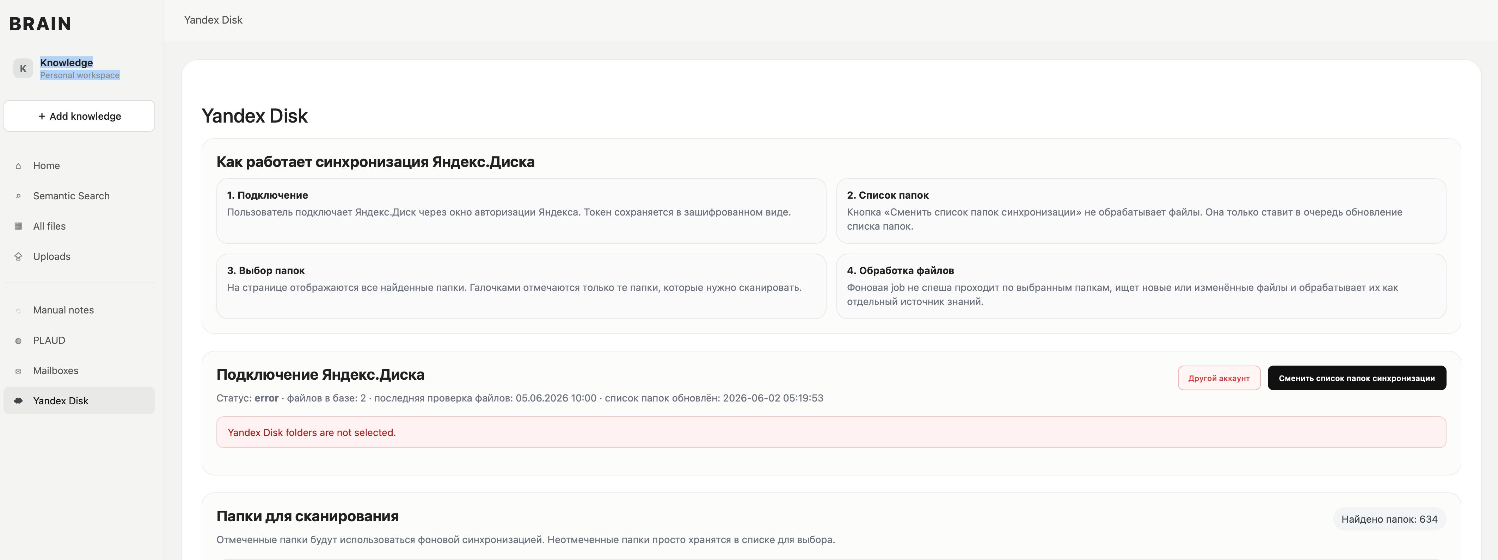Click the Uploads arrow icon
The height and width of the screenshot is (560, 1498).
click(x=18, y=257)
